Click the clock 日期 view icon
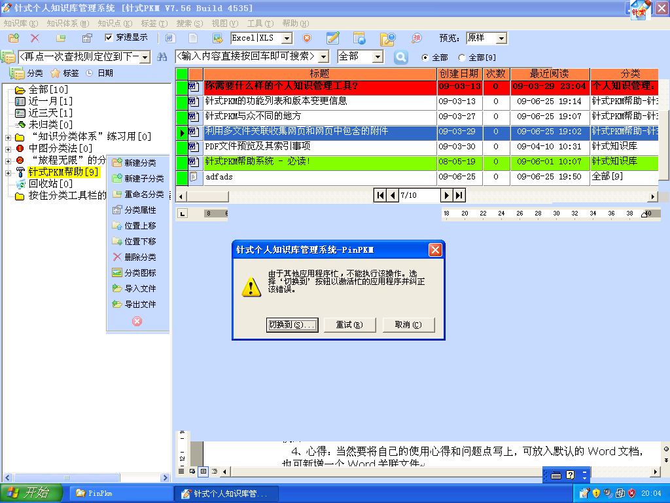Screen dimensions: 670x503 click(90, 73)
